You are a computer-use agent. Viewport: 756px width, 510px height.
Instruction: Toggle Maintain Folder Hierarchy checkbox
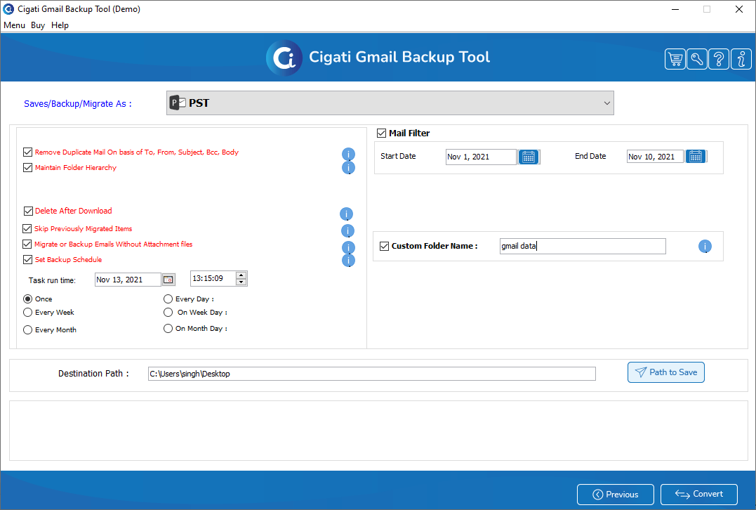point(28,167)
